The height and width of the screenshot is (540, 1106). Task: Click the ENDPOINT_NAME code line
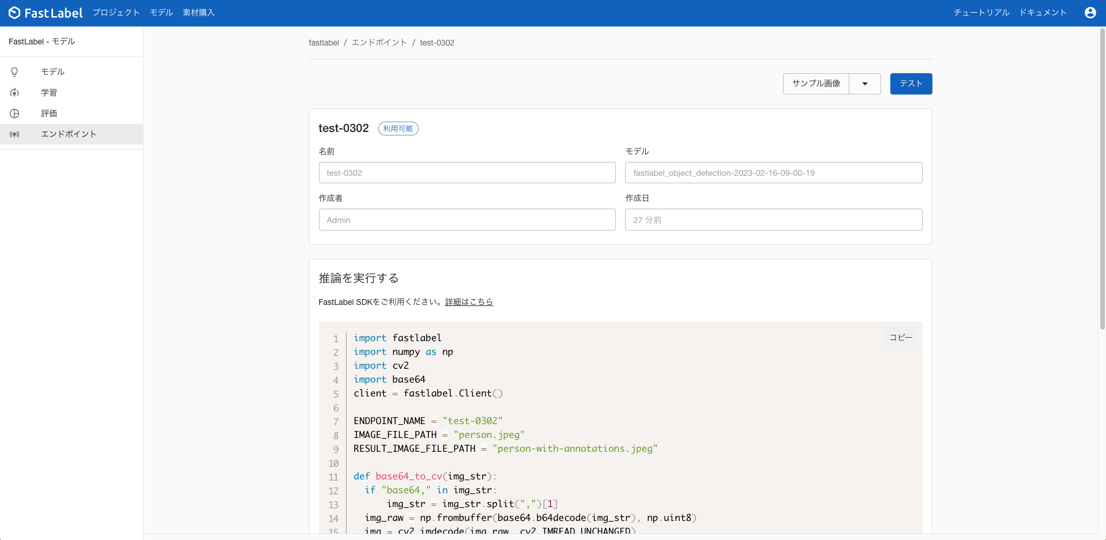(428, 421)
